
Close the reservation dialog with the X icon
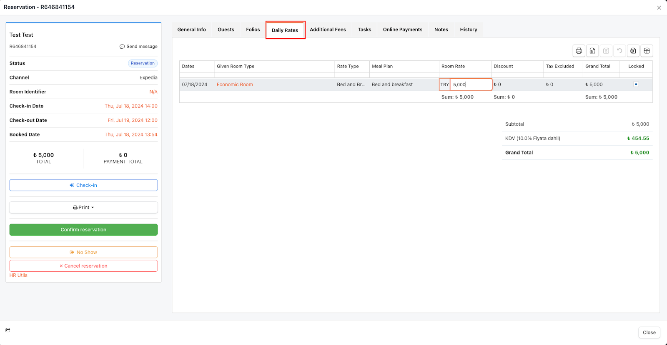click(x=659, y=8)
